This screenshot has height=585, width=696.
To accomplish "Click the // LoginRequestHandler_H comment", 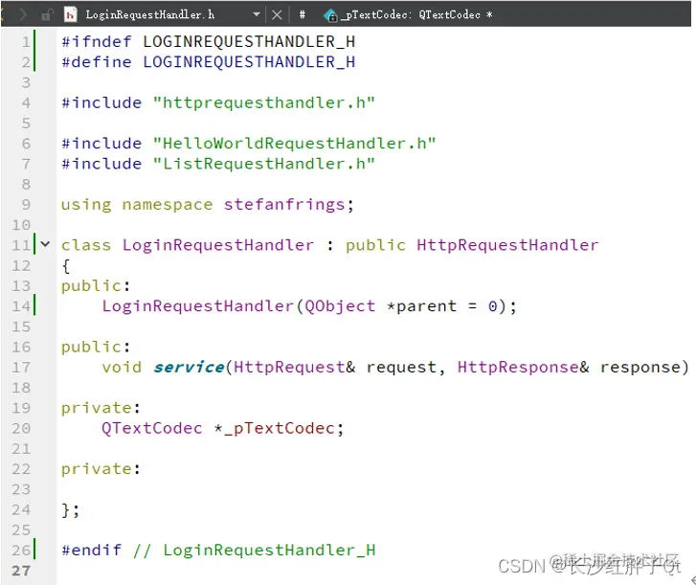I will [254, 551].
